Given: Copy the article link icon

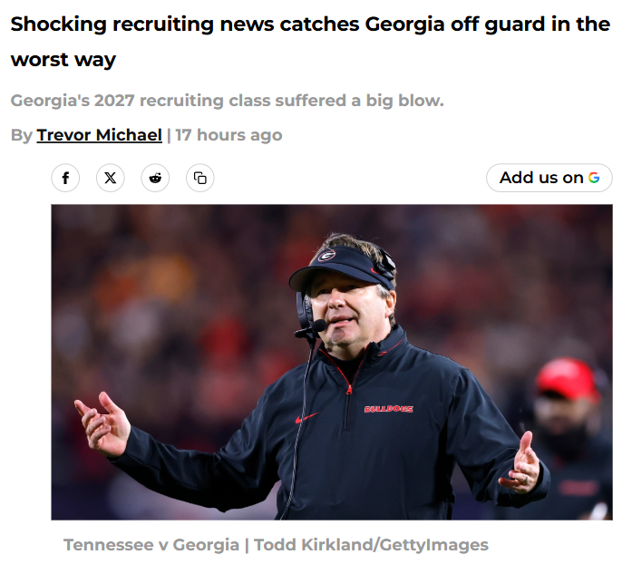Looking at the screenshot, I should tap(200, 178).
